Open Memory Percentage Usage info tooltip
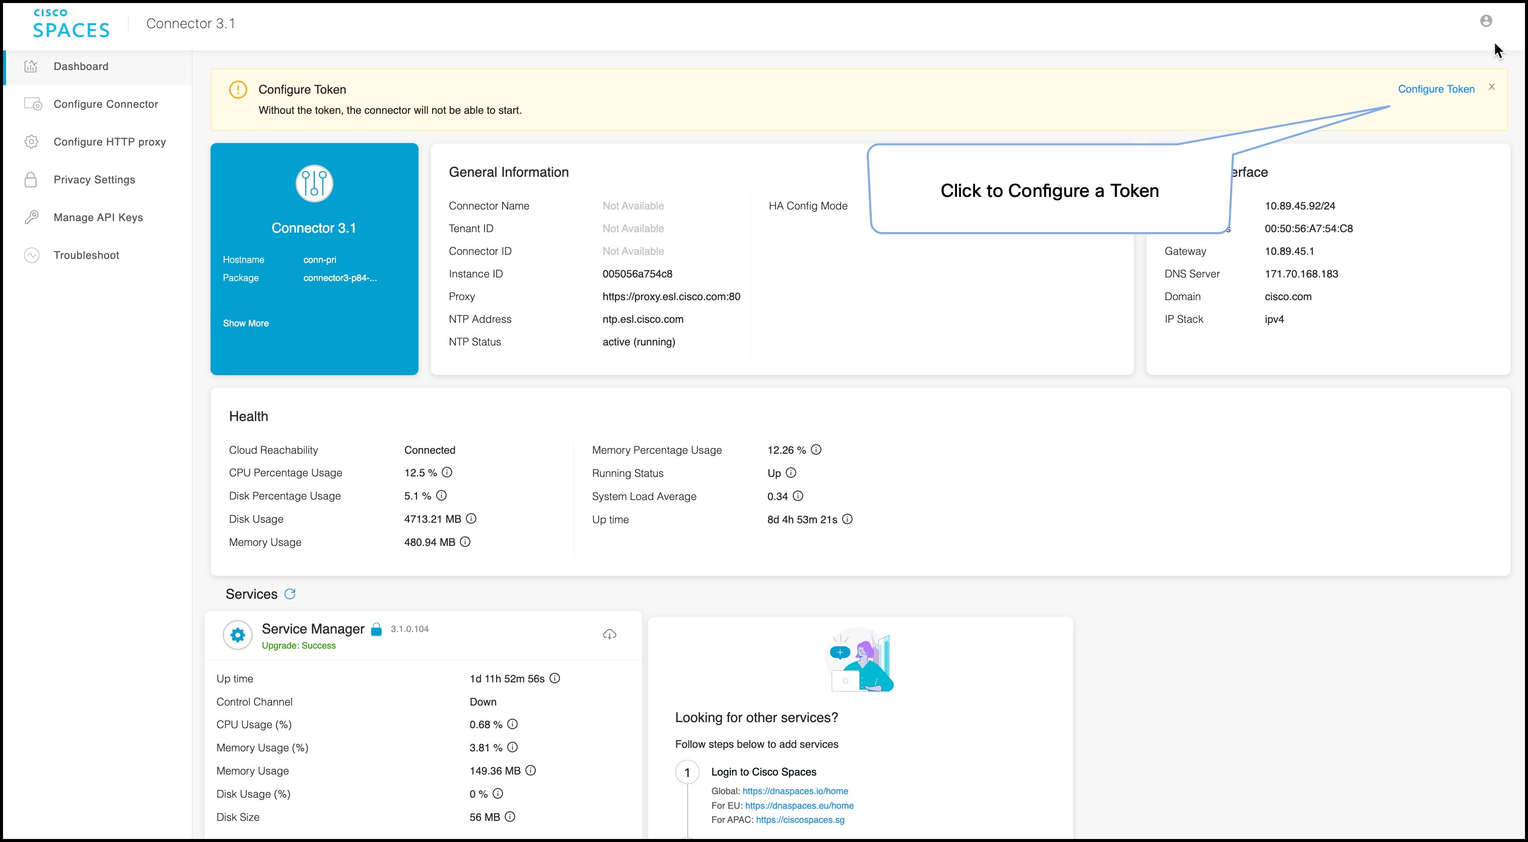Screen dimensions: 1528x842 tap(816, 450)
